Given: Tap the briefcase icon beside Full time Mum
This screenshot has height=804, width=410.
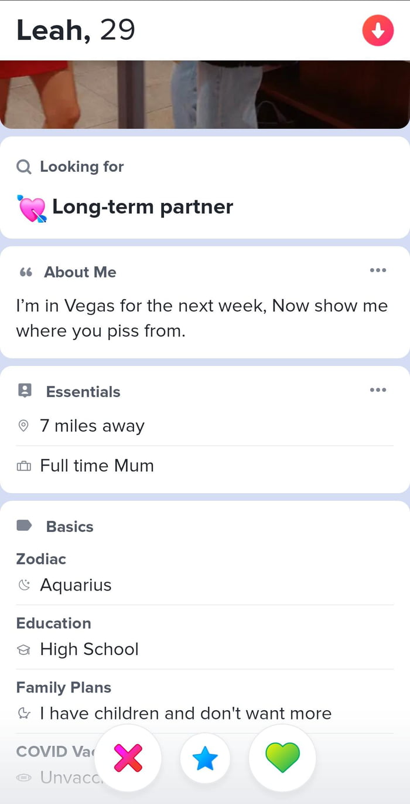Looking at the screenshot, I should [23, 466].
